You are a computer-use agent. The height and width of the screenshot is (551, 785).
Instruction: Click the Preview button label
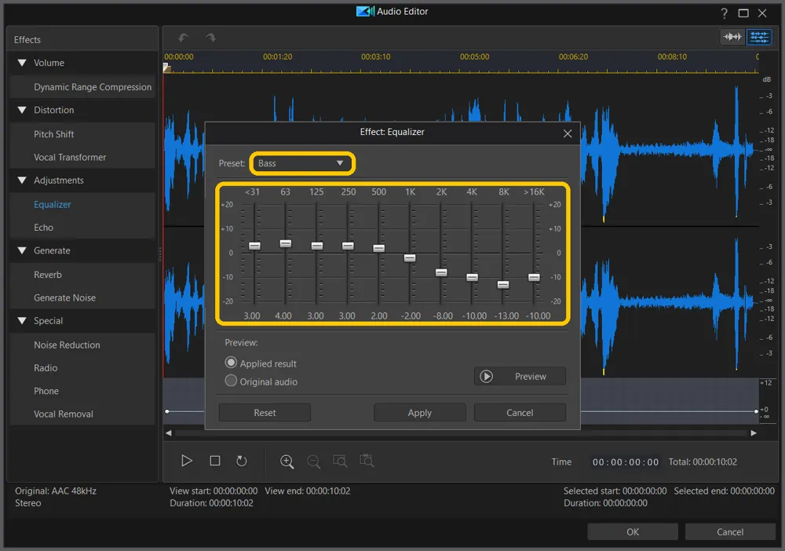tap(530, 376)
